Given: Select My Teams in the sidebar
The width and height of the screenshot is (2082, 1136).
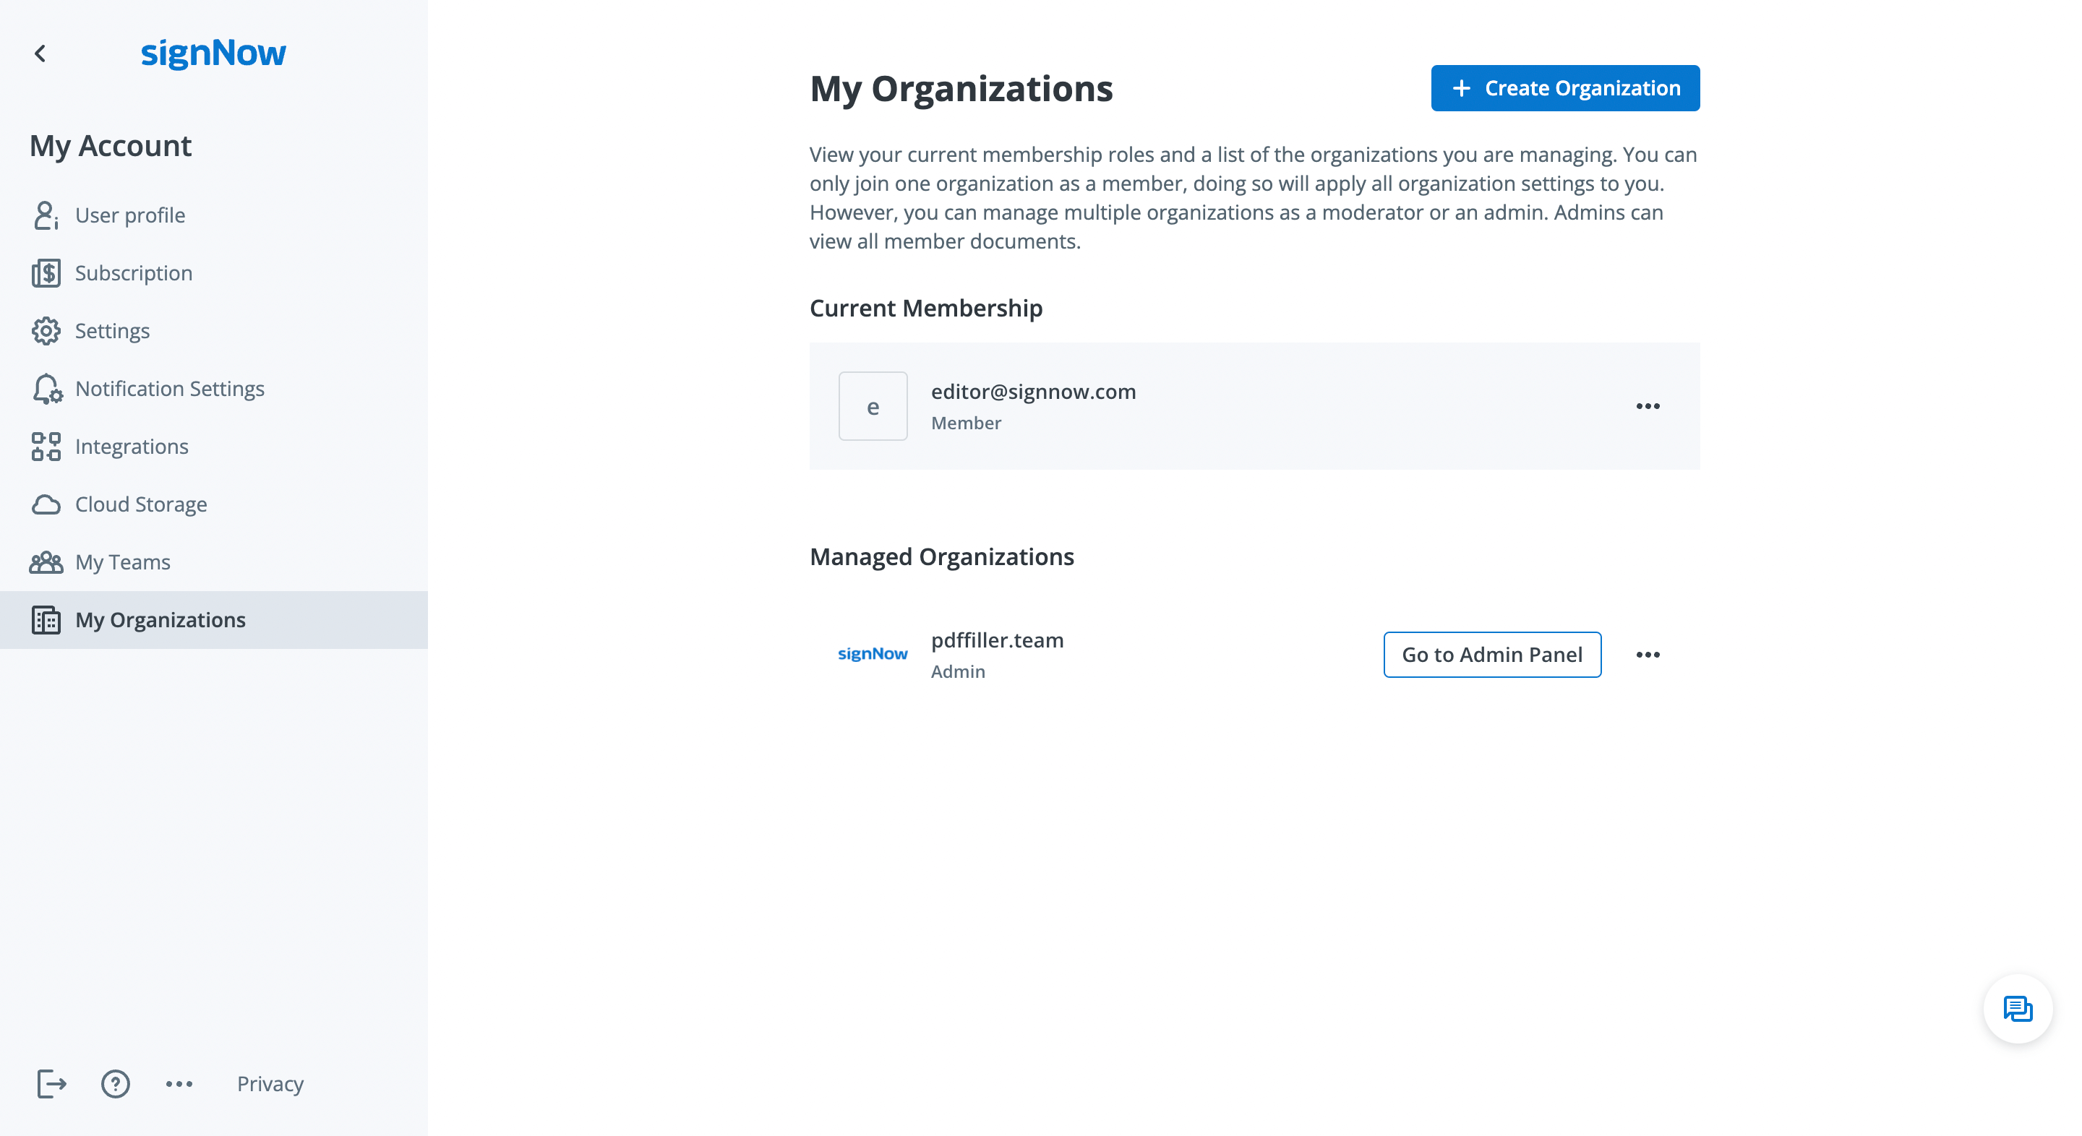Looking at the screenshot, I should click(123, 562).
